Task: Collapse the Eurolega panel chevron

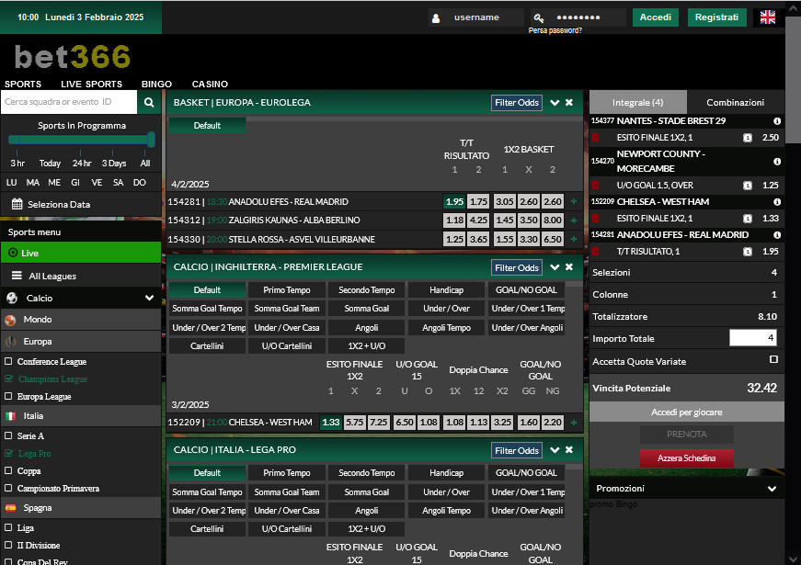Action: [x=555, y=103]
